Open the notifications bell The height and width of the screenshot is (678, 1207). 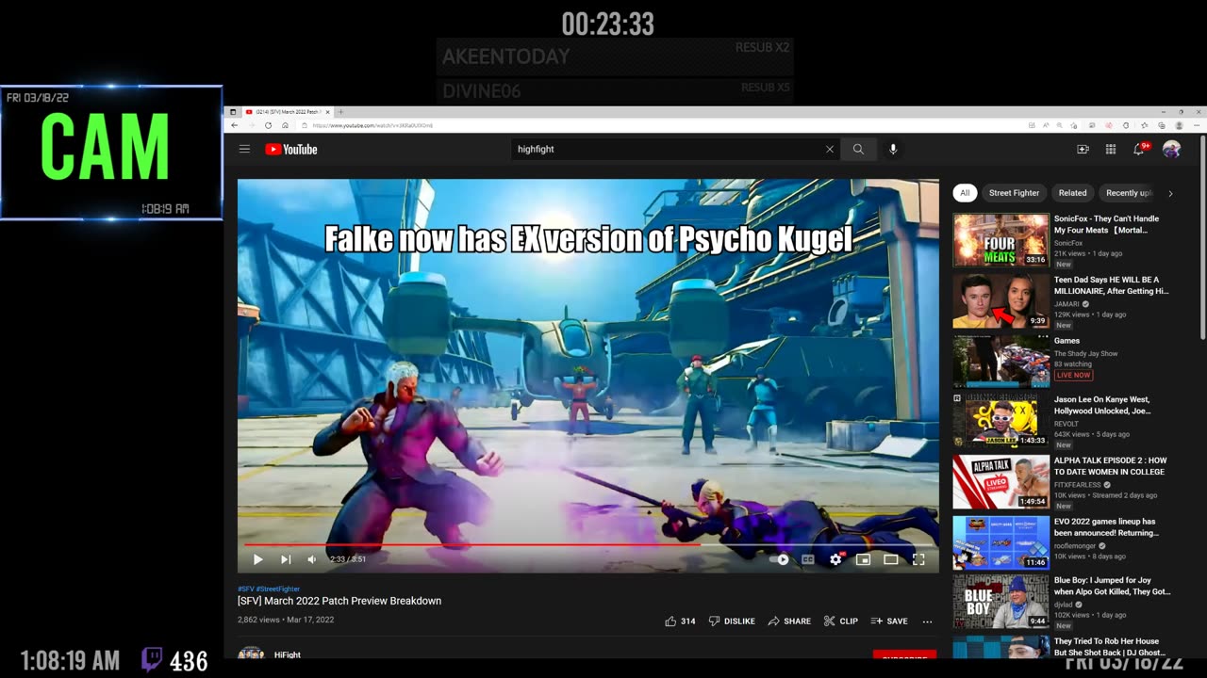pyautogui.click(x=1138, y=149)
